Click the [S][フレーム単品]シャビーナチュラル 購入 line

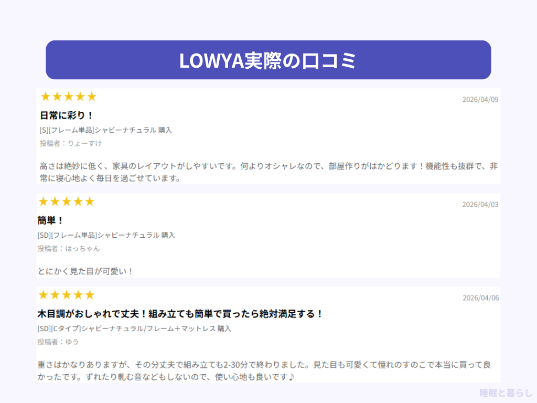pos(106,130)
